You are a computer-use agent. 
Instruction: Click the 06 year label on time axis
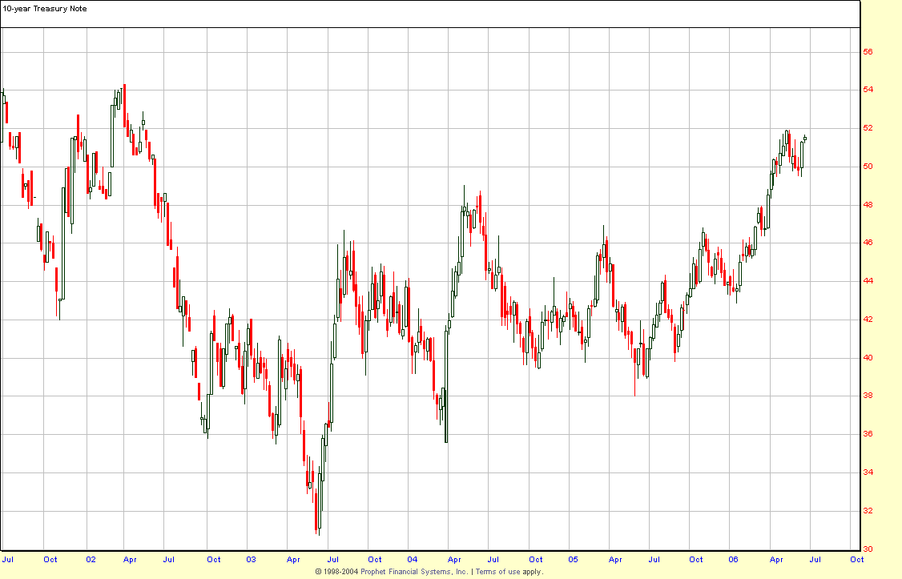[733, 559]
